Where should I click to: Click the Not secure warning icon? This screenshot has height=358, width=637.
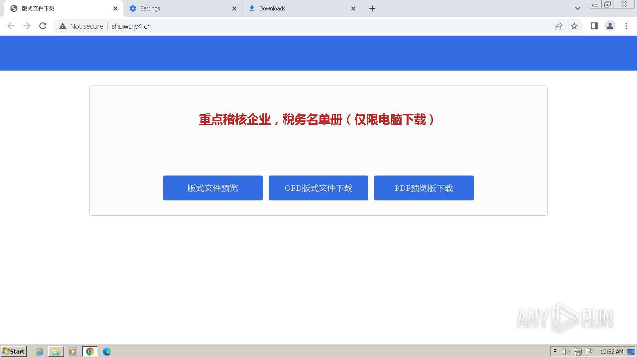(x=63, y=26)
